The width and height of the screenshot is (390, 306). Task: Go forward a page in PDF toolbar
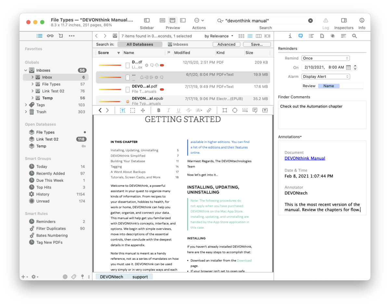(108, 110)
